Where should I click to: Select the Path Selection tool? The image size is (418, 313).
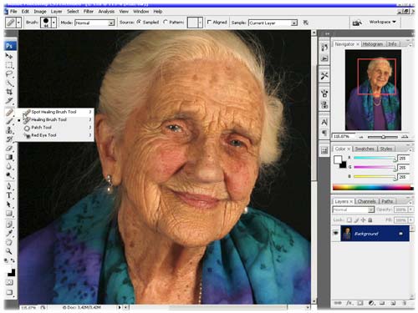tap(9, 204)
